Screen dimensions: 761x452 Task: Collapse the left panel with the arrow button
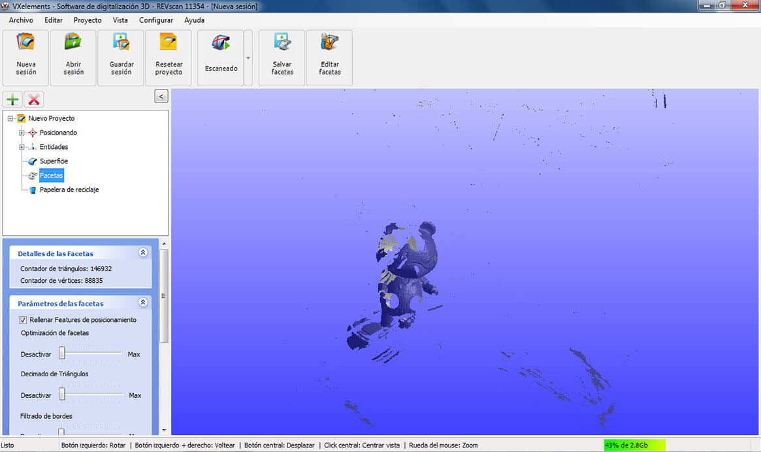161,96
